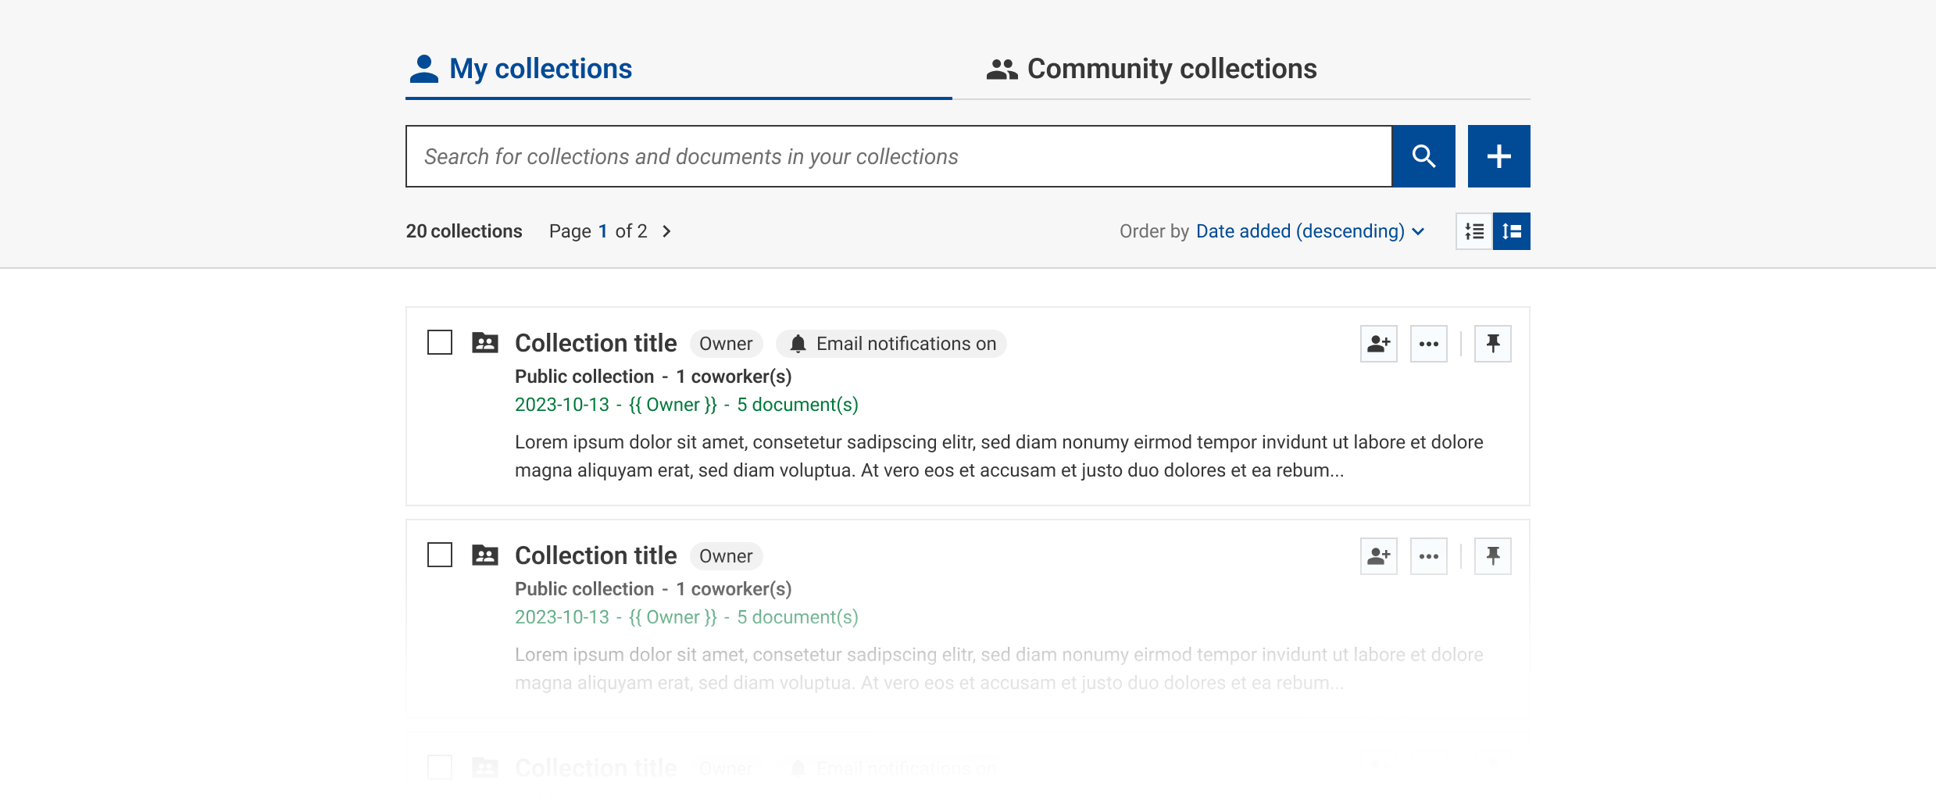Open the Date added (descending) order dropdown

(x=1299, y=230)
